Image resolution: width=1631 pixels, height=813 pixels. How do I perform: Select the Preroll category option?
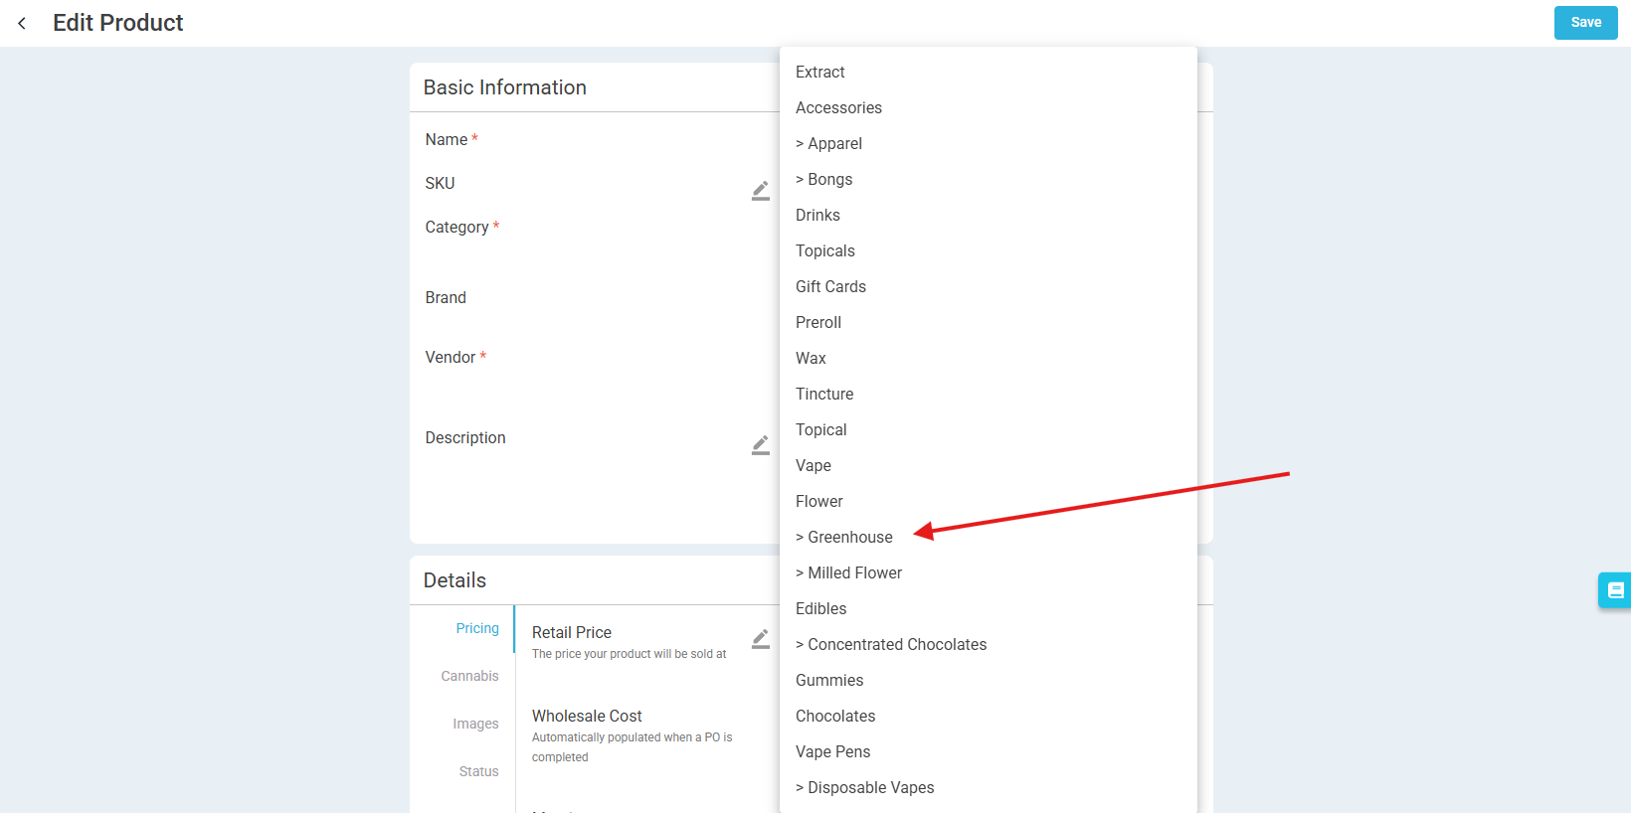coord(818,322)
